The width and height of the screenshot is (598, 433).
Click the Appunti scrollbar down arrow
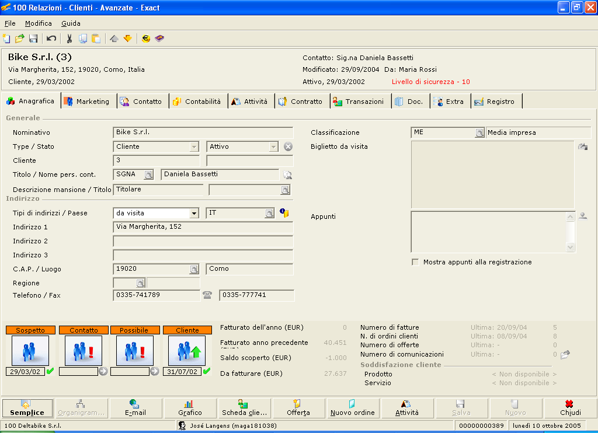point(570,247)
